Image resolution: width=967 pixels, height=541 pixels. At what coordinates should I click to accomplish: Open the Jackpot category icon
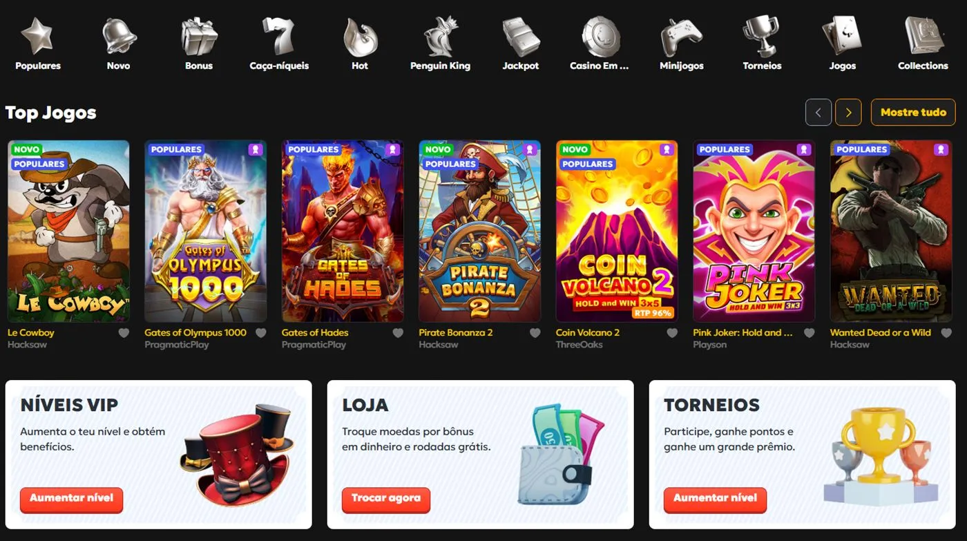[521, 44]
